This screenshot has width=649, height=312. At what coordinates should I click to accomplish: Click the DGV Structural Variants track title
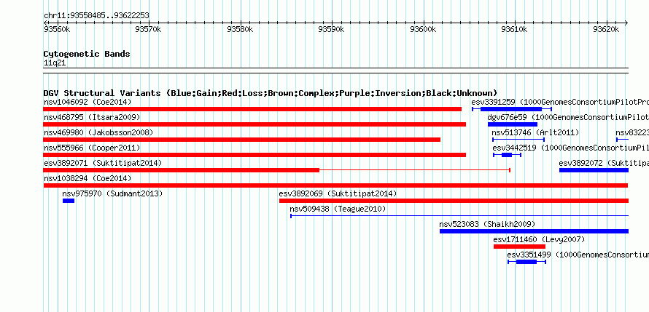[271, 93]
